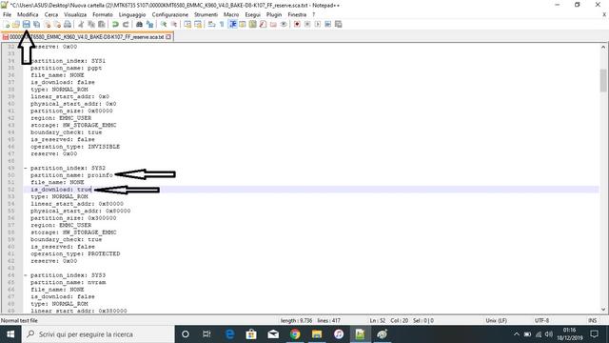Screen dimensions: 609x343
Task: Open the Modifica menu
Action: tap(28, 14)
